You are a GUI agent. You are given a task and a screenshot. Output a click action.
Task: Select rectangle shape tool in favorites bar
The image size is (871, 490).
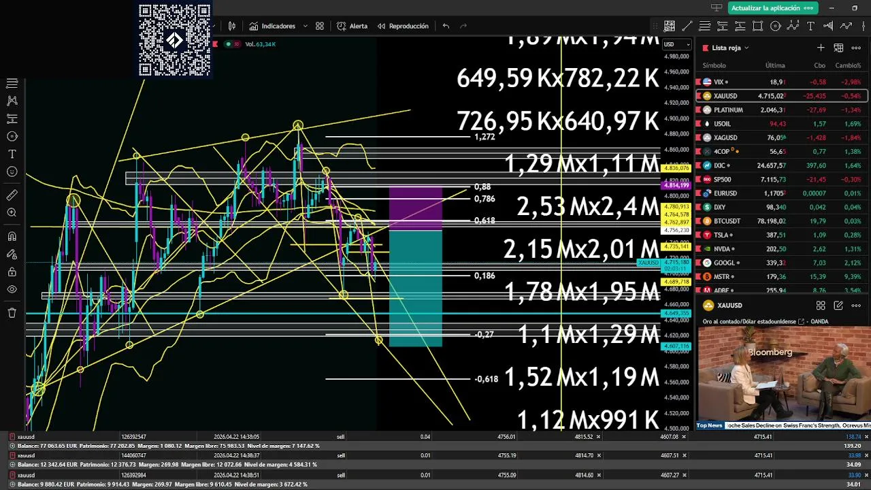tap(757, 26)
